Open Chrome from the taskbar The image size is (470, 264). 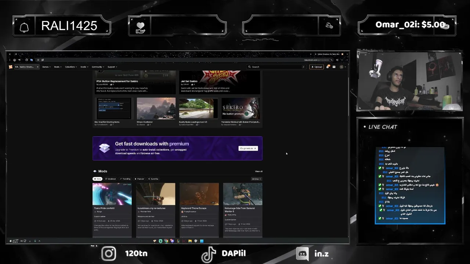click(x=166, y=241)
